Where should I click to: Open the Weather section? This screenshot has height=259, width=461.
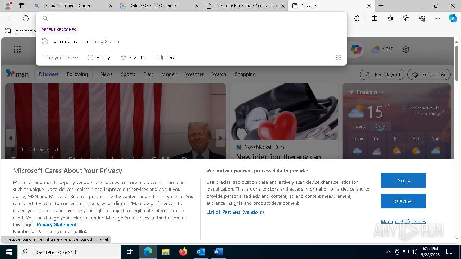coord(194,74)
